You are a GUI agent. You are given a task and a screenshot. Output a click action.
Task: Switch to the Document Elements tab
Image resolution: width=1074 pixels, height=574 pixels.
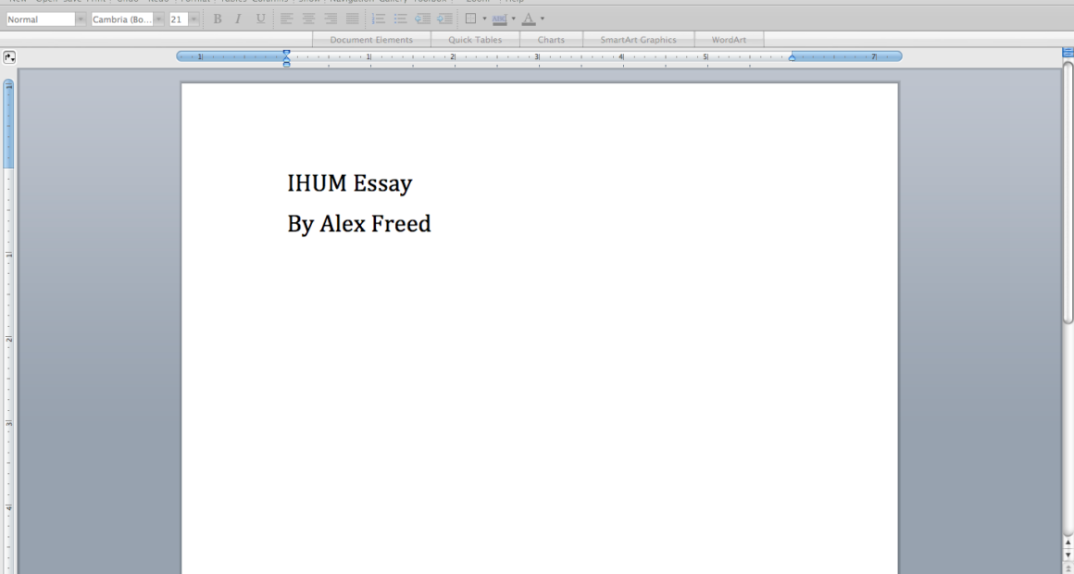point(371,40)
